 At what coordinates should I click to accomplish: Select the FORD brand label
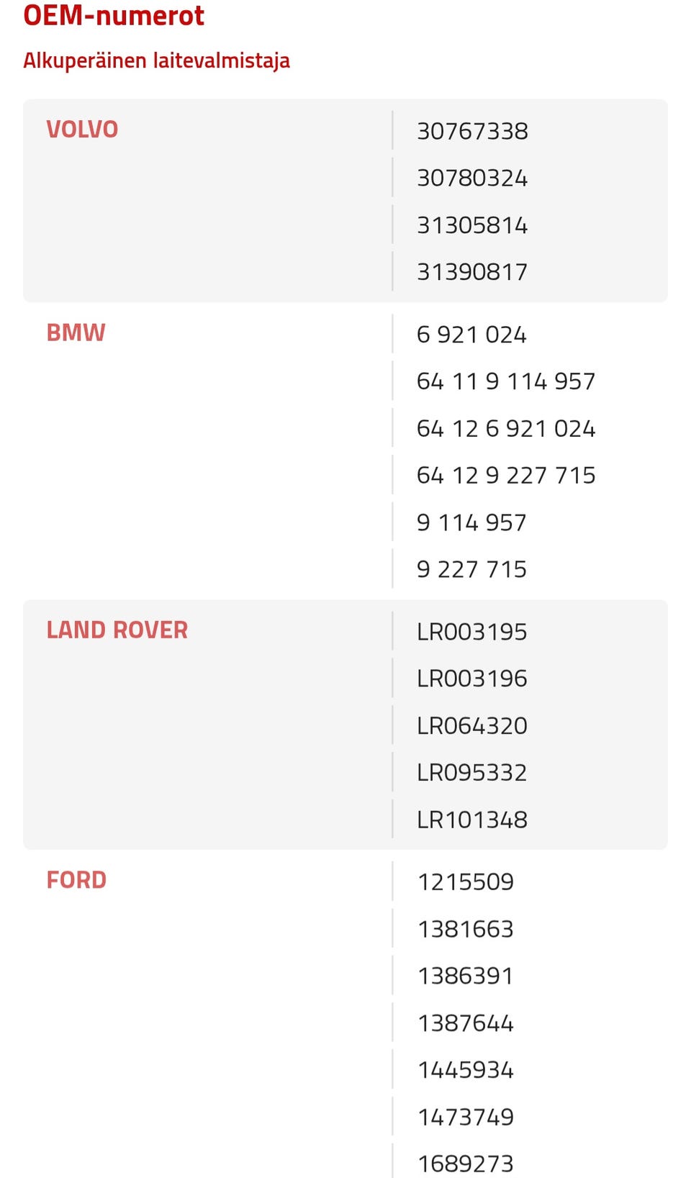(x=76, y=880)
